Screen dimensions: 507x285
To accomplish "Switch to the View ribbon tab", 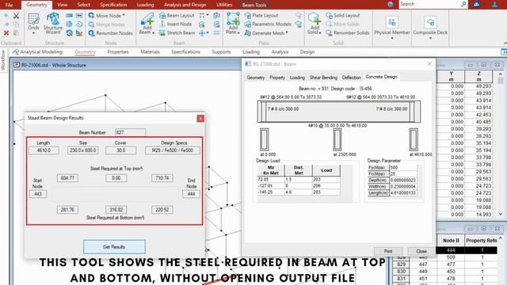I will point(62,5).
